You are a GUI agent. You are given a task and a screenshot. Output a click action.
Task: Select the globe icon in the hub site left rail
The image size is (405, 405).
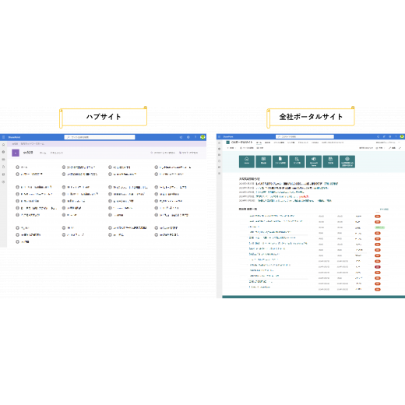click(3, 152)
